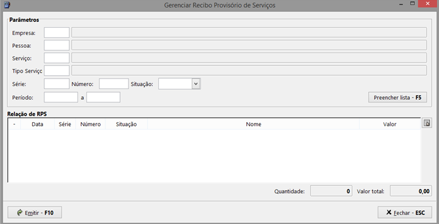
Task: Sort by the Data column header
Action: click(x=38, y=125)
